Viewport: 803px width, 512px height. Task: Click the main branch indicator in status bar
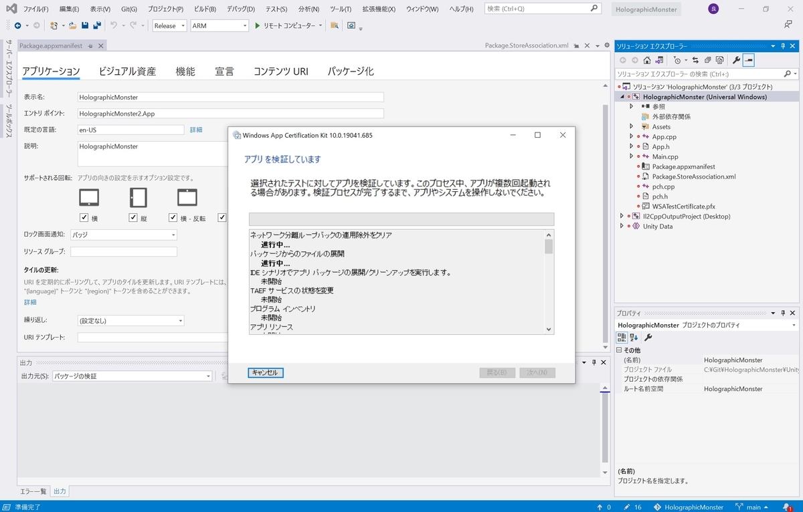753,507
